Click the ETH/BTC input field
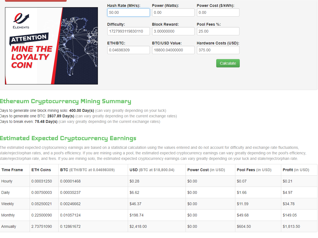318x238 pixels. pos(128,50)
